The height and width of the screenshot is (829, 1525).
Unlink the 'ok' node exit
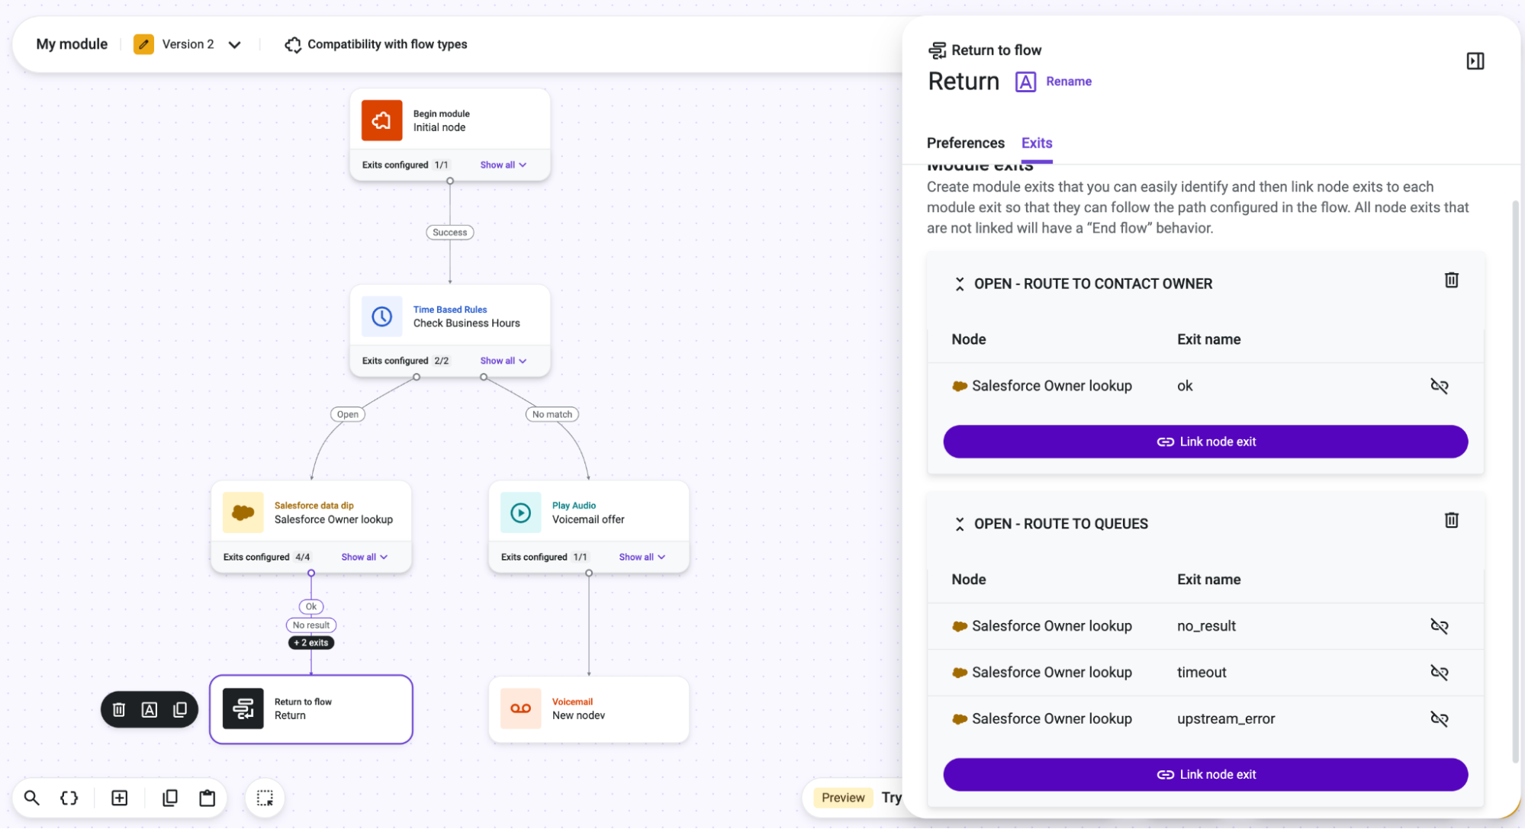(x=1439, y=386)
